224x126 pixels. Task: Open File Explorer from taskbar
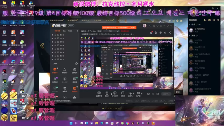click(97, 123)
